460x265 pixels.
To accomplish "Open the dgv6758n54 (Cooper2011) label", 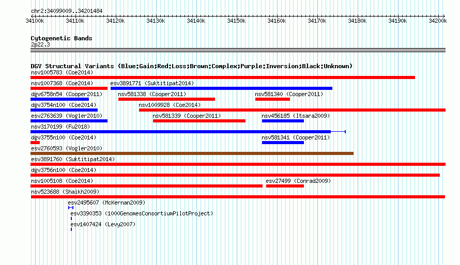I will [67, 94].
